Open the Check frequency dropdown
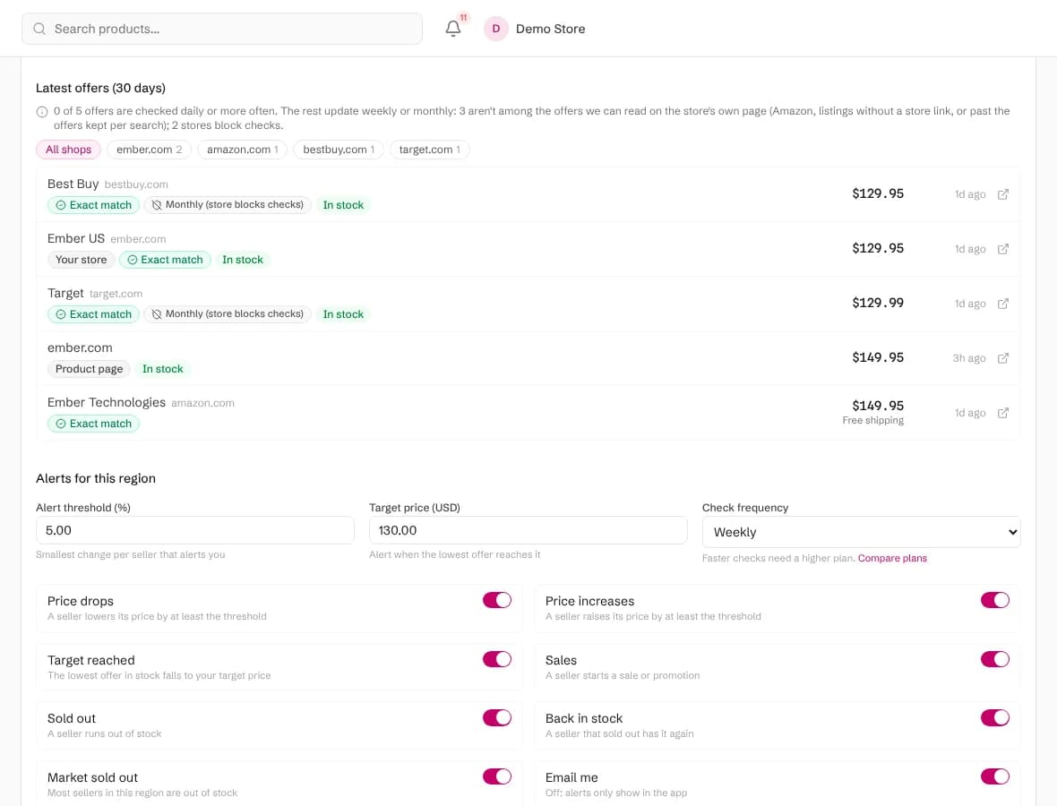This screenshot has width=1057, height=806. (861, 532)
